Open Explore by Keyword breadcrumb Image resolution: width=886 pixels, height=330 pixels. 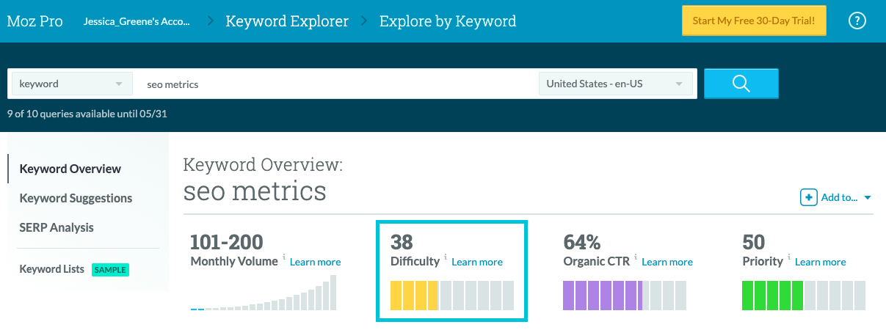tap(448, 21)
